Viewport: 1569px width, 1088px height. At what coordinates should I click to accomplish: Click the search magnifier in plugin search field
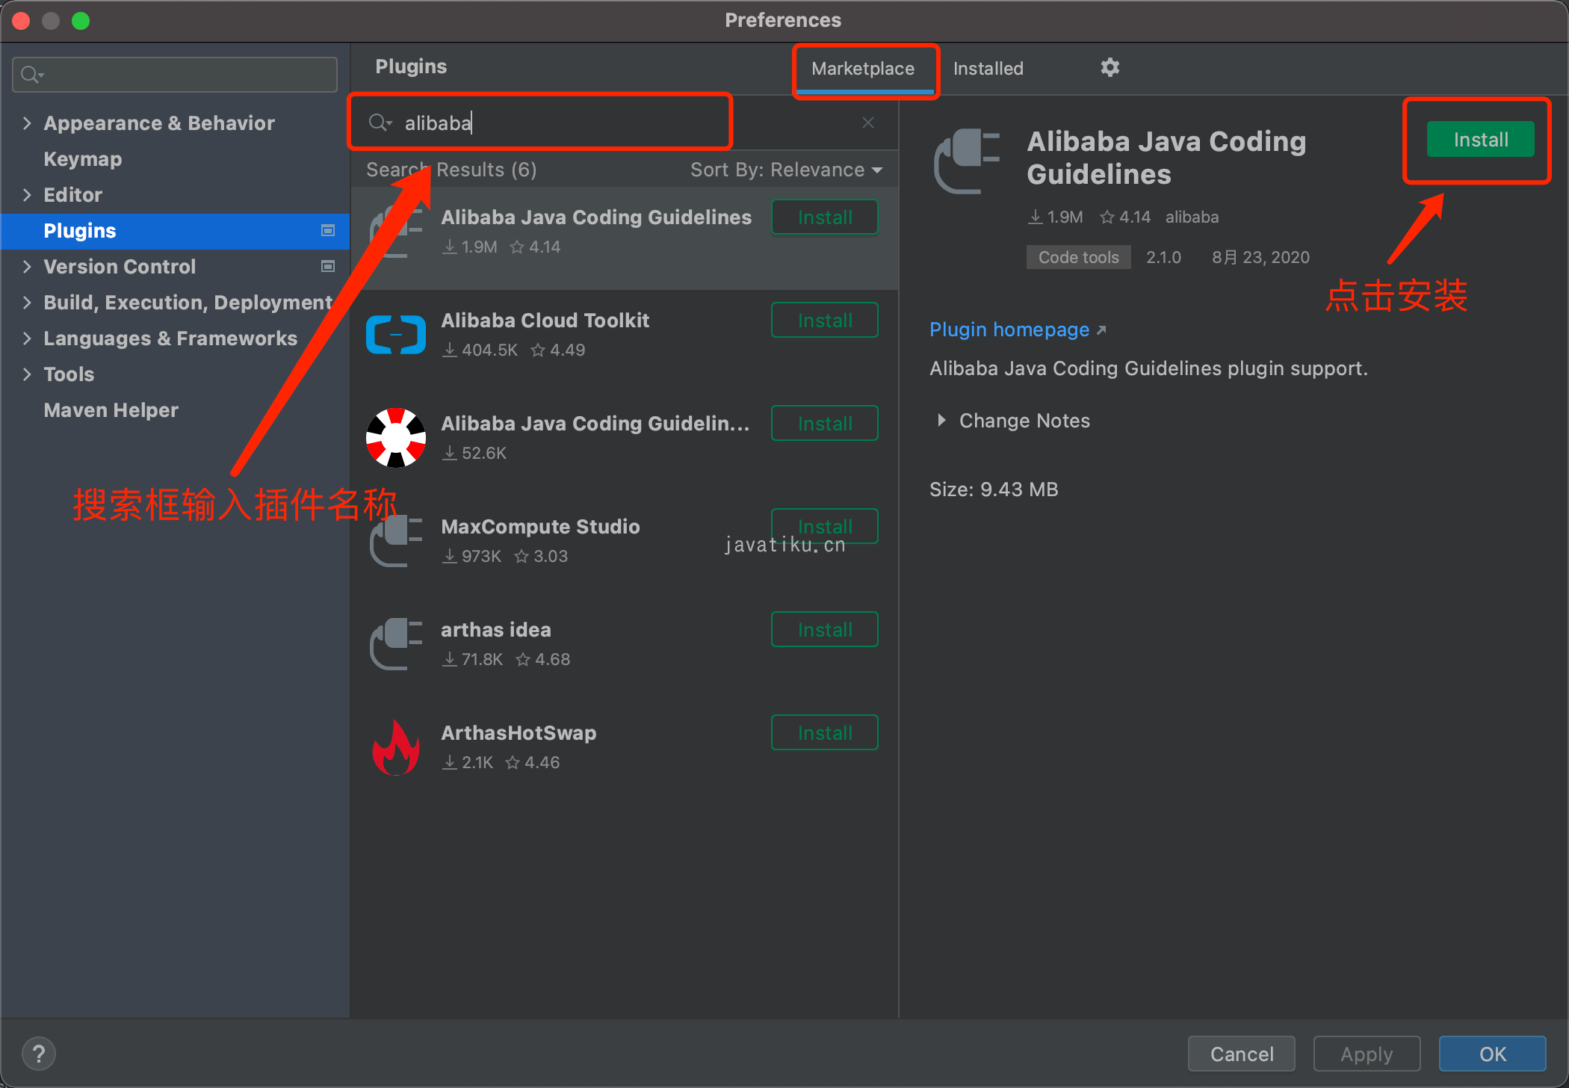click(x=380, y=123)
